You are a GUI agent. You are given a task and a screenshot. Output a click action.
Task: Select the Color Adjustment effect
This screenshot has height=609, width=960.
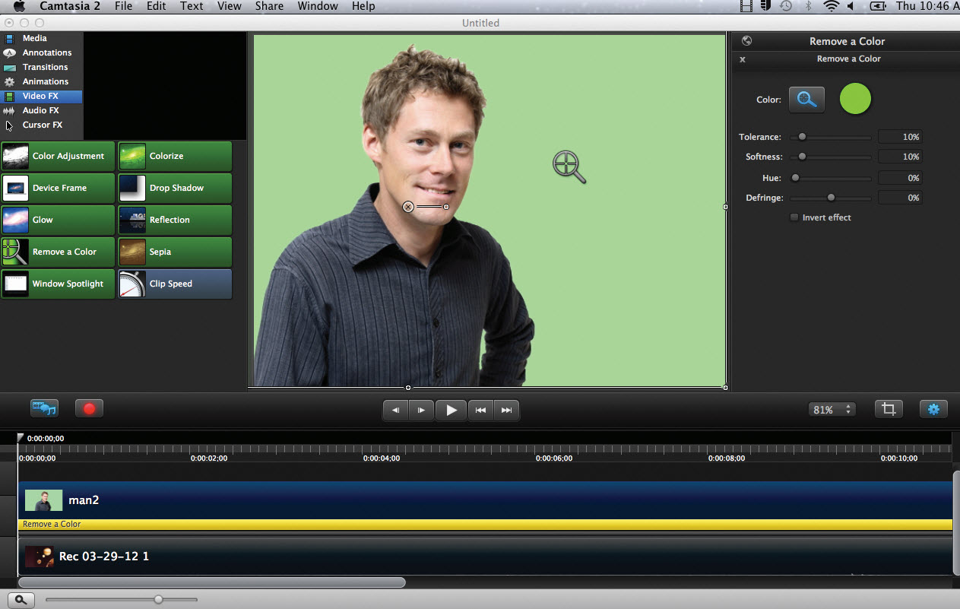point(58,156)
